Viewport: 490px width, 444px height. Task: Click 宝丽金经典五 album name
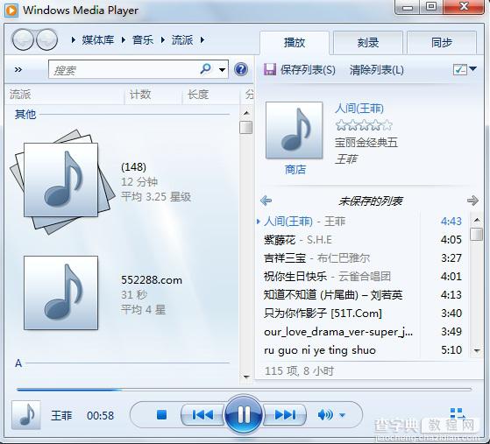coord(366,143)
